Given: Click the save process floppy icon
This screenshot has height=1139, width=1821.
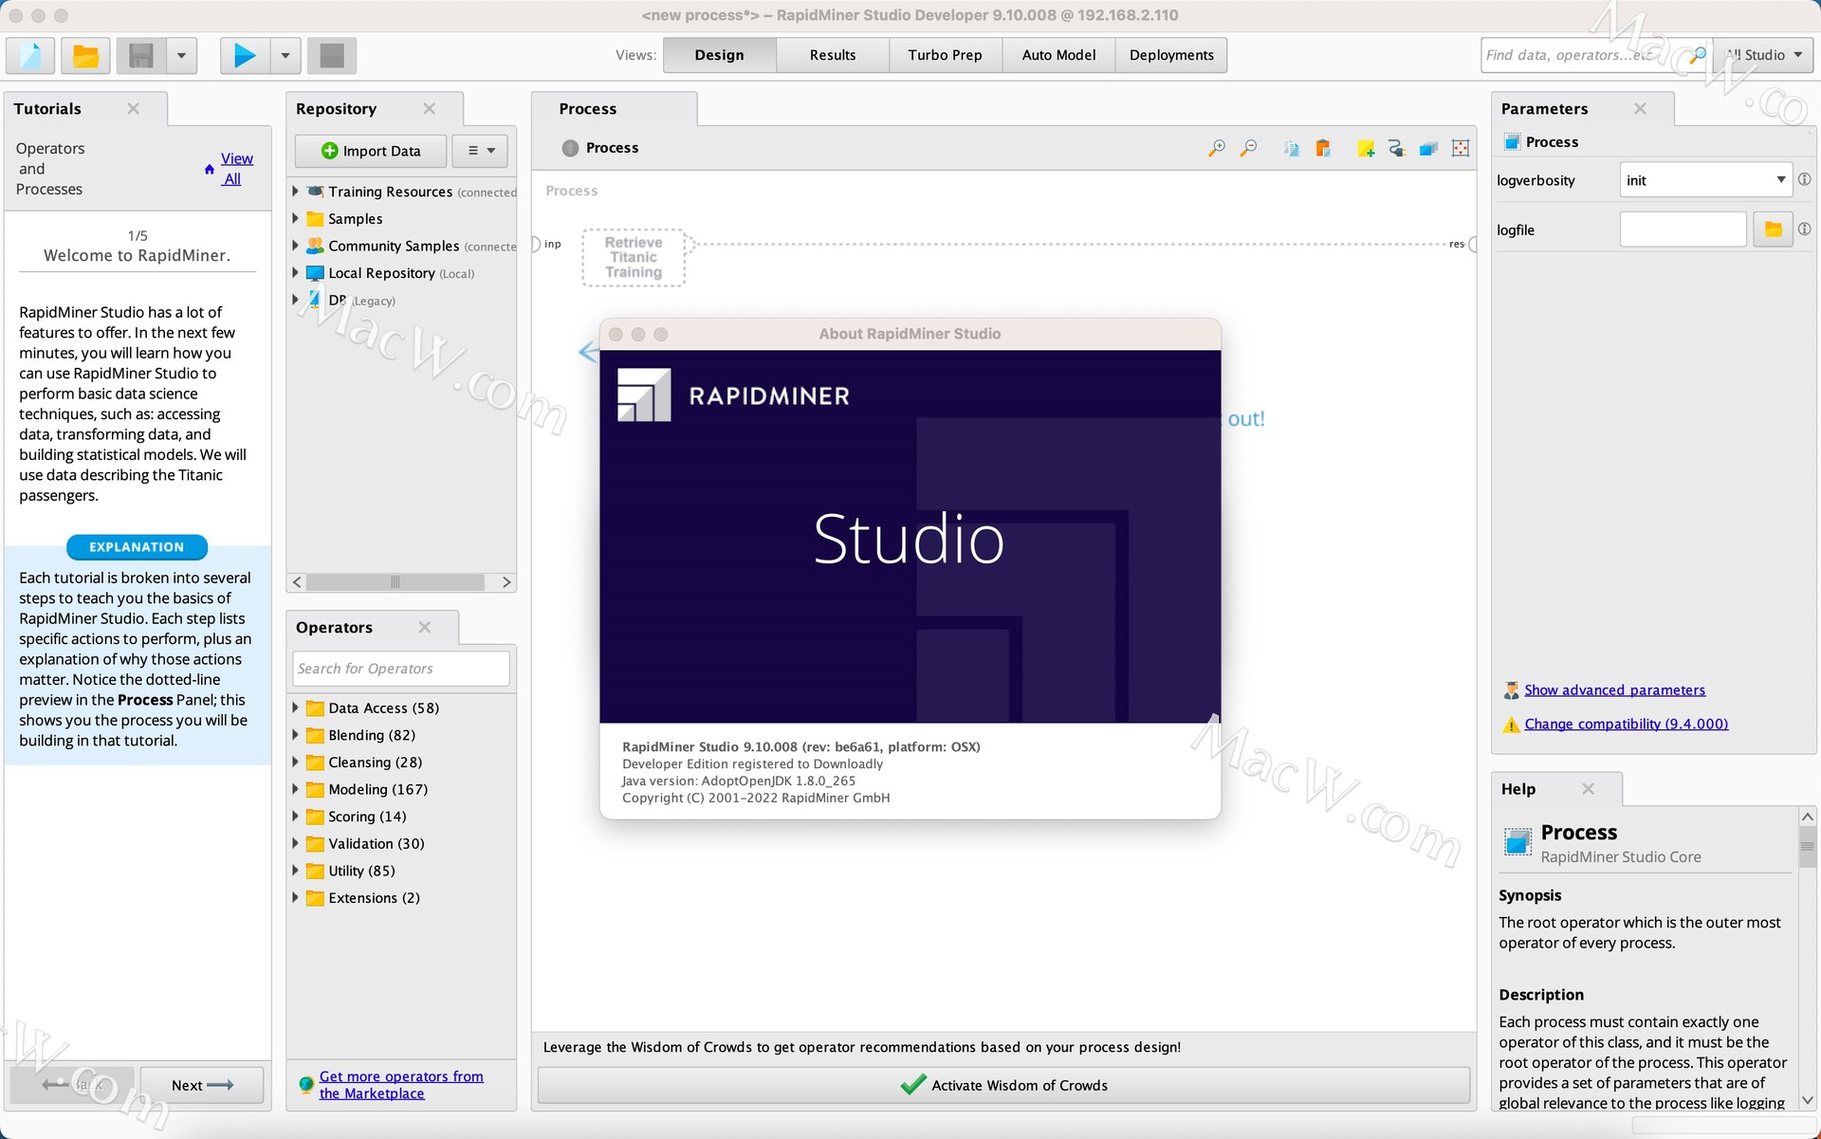Looking at the screenshot, I should point(141,56).
